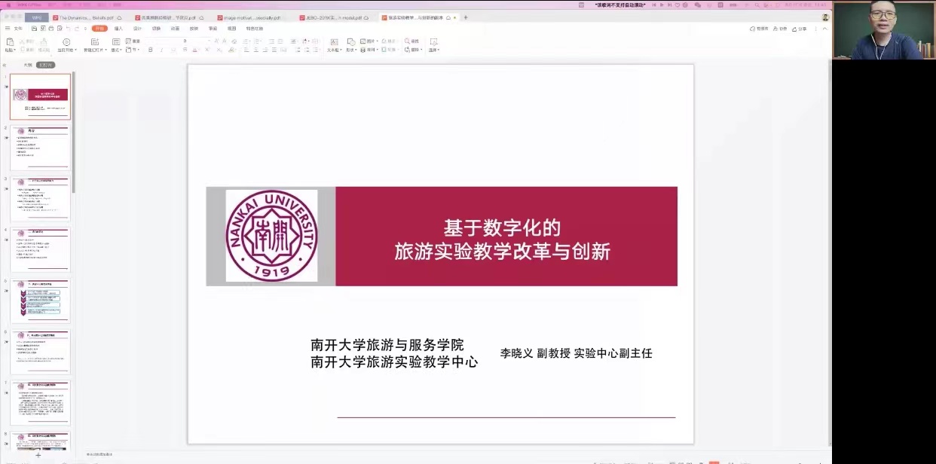Click the New Slide icon
Image resolution: width=936 pixels, height=464 pixels.
click(94, 42)
